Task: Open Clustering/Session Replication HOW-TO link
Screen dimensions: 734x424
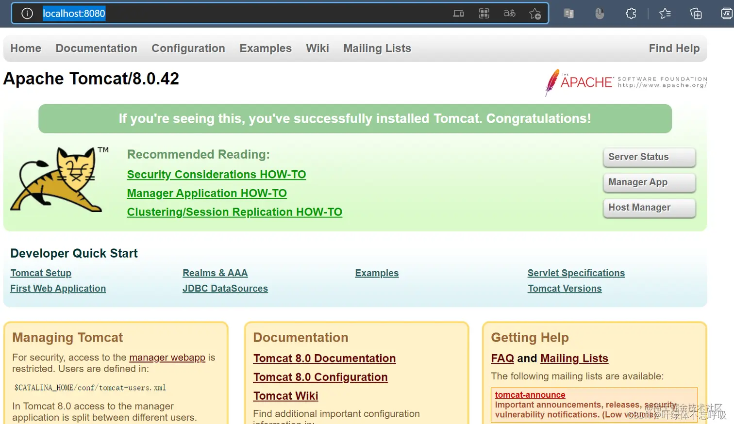Action: click(x=234, y=212)
